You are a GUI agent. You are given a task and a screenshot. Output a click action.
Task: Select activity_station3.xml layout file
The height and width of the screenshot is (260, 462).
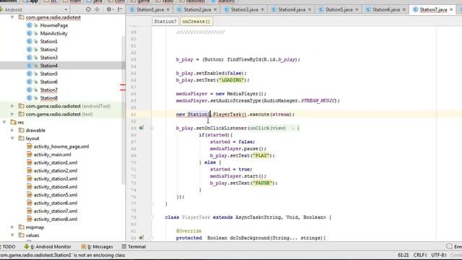(56, 178)
